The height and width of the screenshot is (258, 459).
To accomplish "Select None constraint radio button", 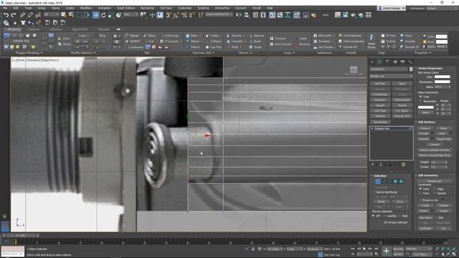I will [420, 189].
